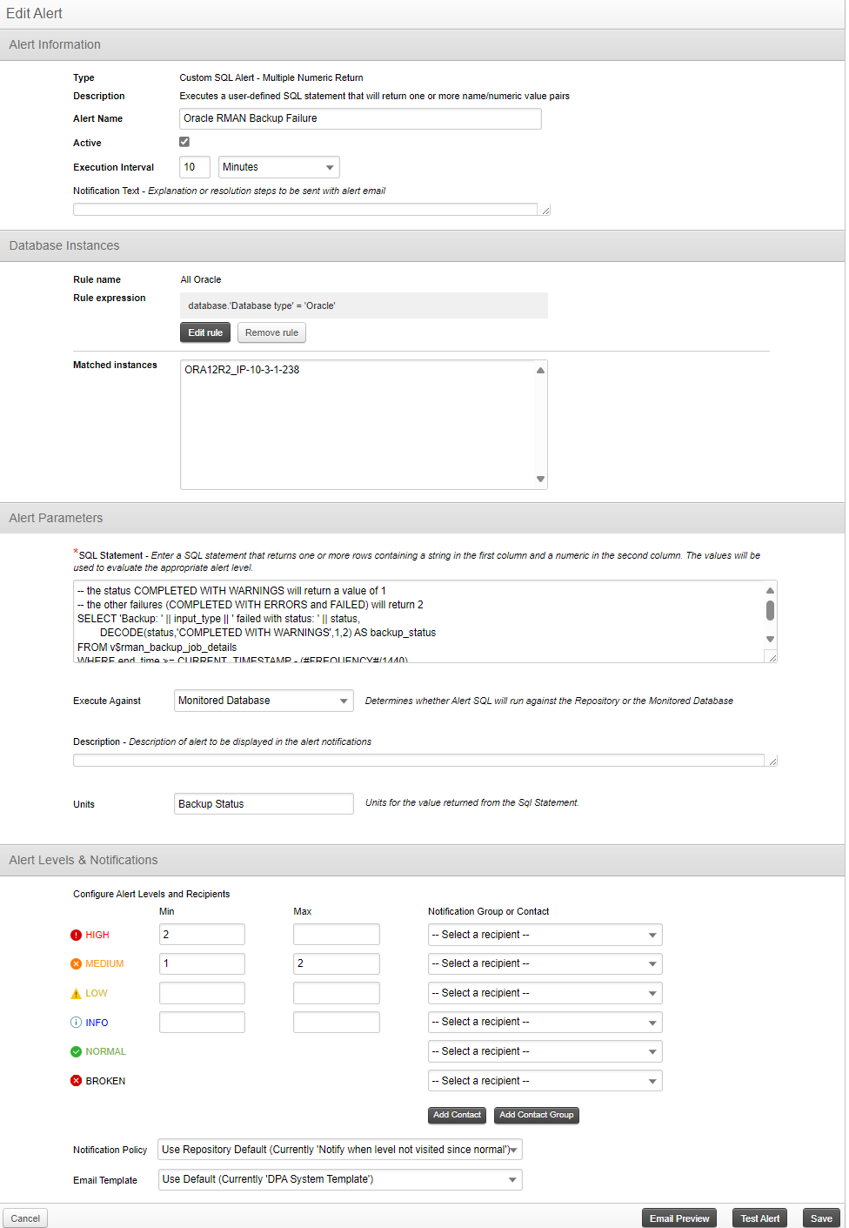Click the orange MEDIUM alert level icon
This screenshot has height=1228, width=849.
(x=76, y=963)
